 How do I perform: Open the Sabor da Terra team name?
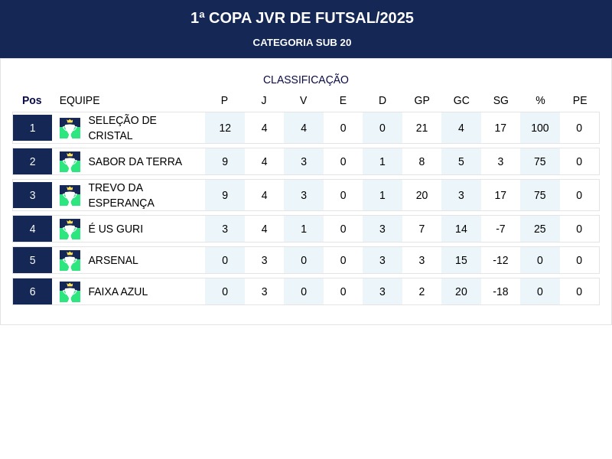[135, 161]
